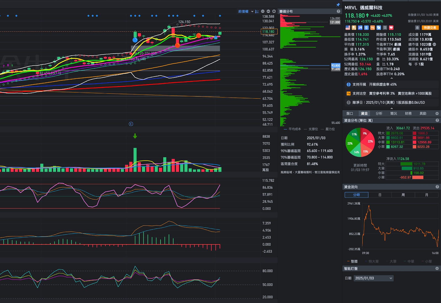Collapse the quote details with the upper chevron
The height and width of the screenshot is (303, 441).
click(x=391, y=78)
